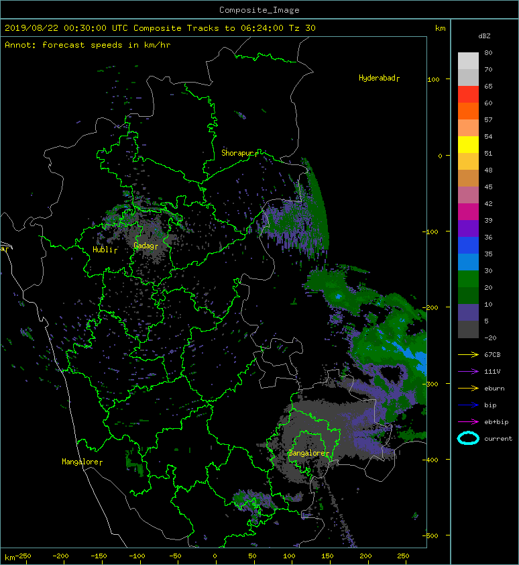The width and height of the screenshot is (519, 565).
Task: Select the purple swatch between 39 and 36
Action: click(x=468, y=229)
